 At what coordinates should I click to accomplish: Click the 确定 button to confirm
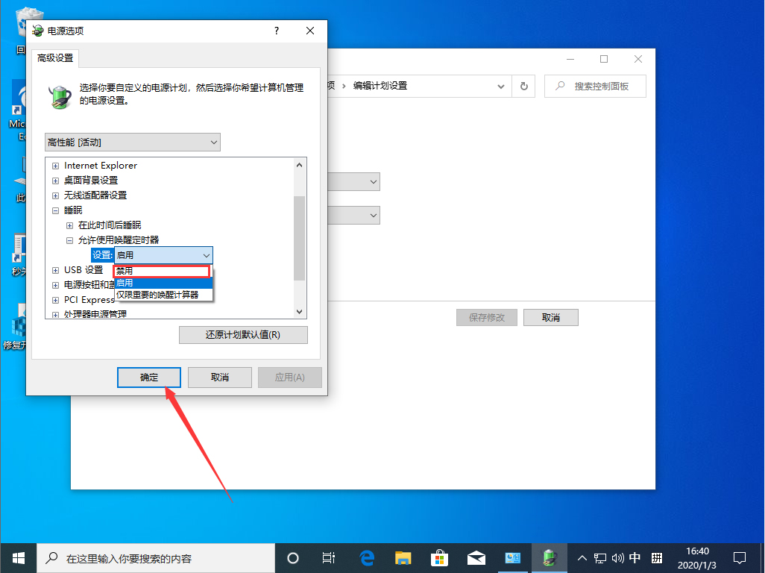click(x=148, y=377)
